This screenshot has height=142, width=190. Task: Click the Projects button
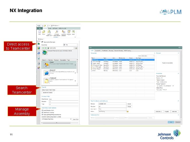point(167,111)
